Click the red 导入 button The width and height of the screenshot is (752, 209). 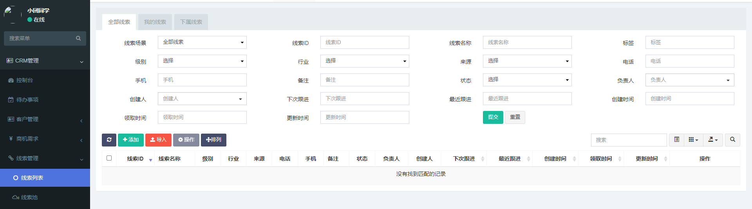pyautogui.click(x=158, y=140)
